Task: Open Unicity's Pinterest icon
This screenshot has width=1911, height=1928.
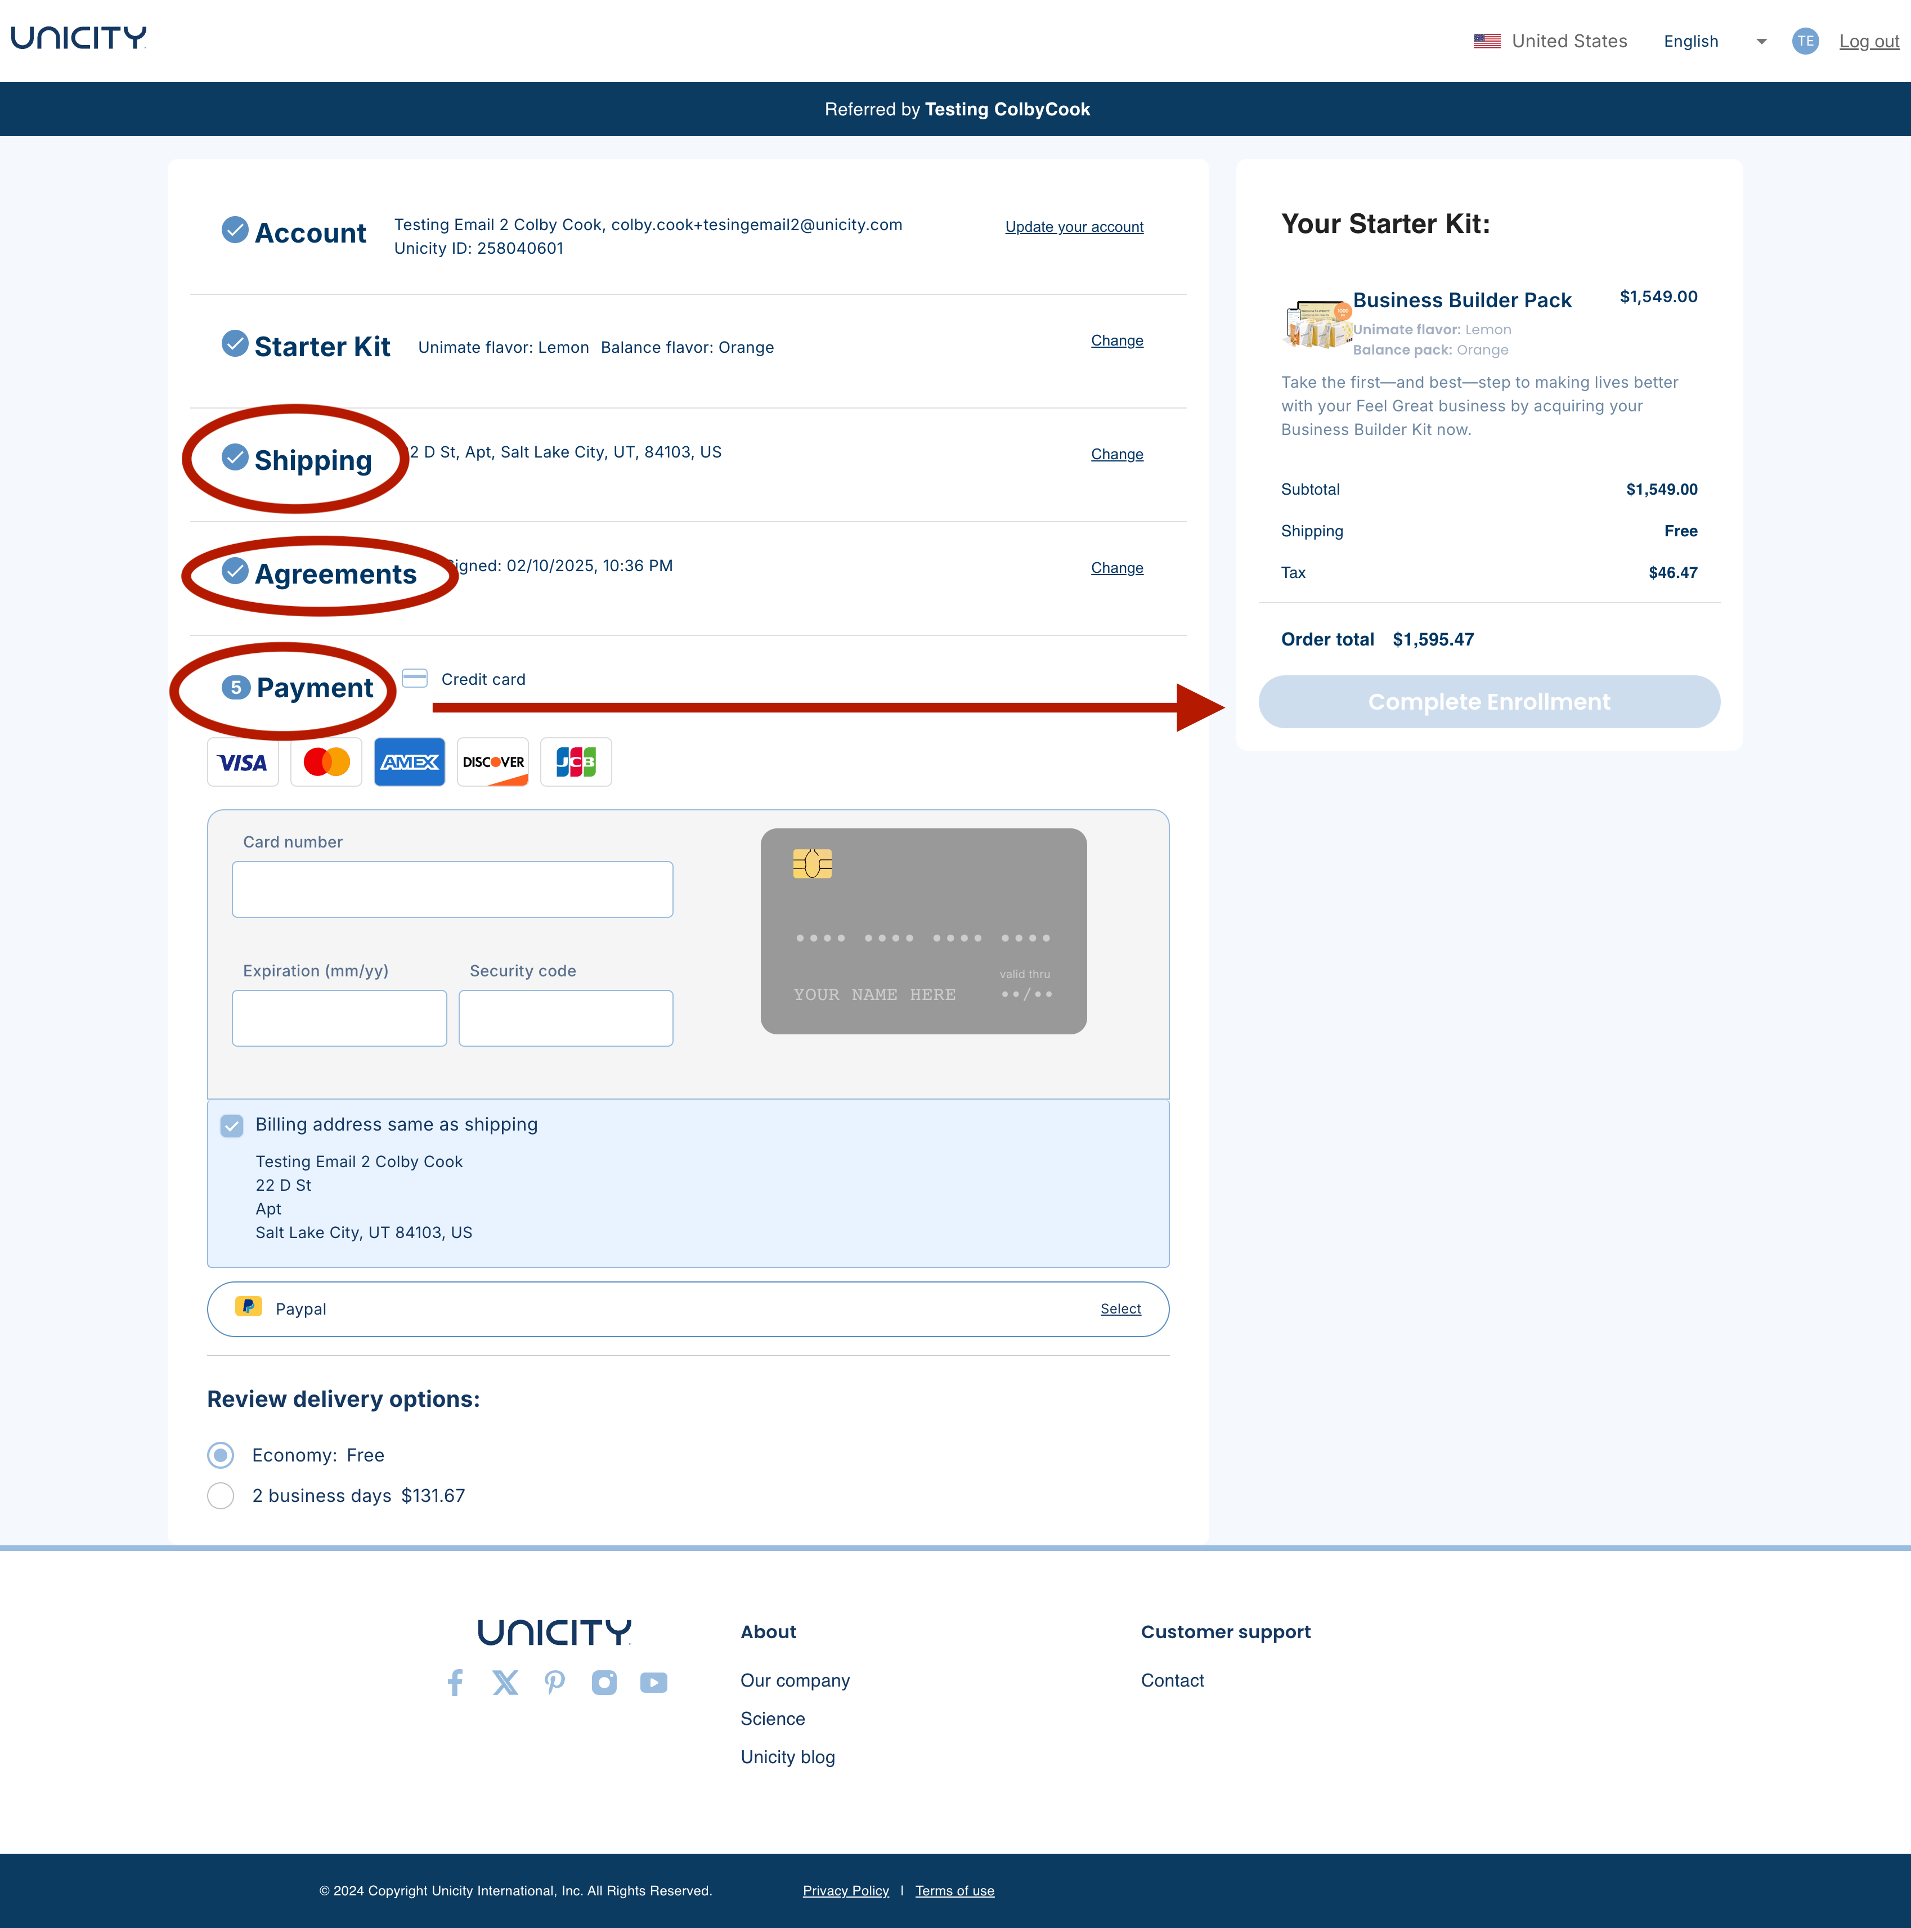Action: point(555,1683)
